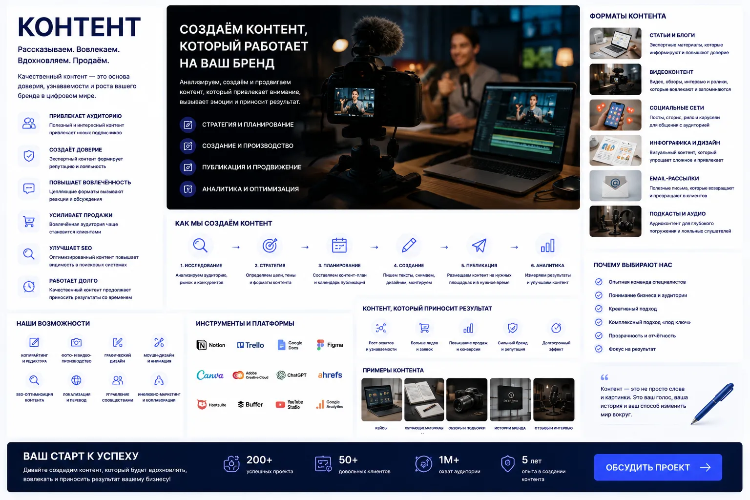
Task: Click the Рост охватов и узнаваемости icon
Action: pos(381,328)
